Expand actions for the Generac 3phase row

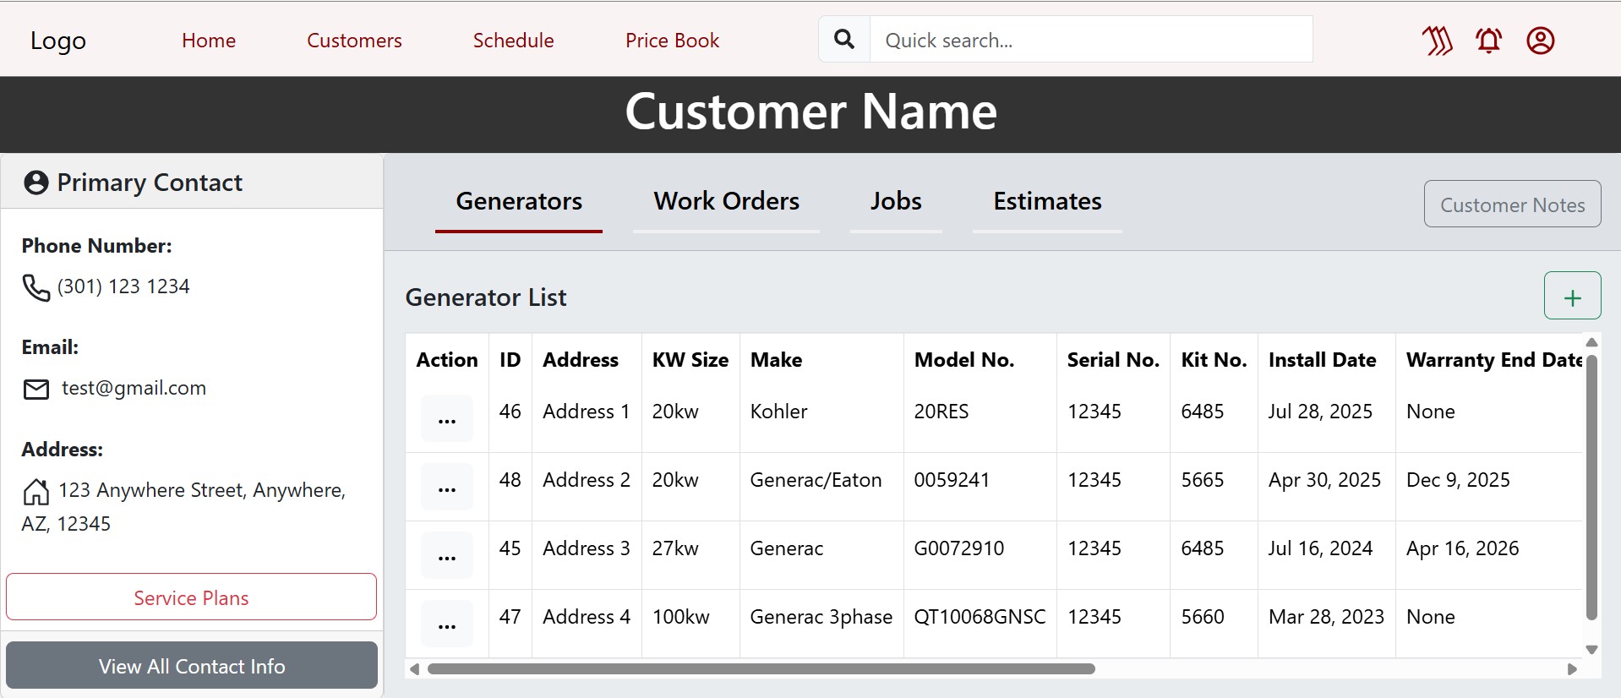click(447, 624)
